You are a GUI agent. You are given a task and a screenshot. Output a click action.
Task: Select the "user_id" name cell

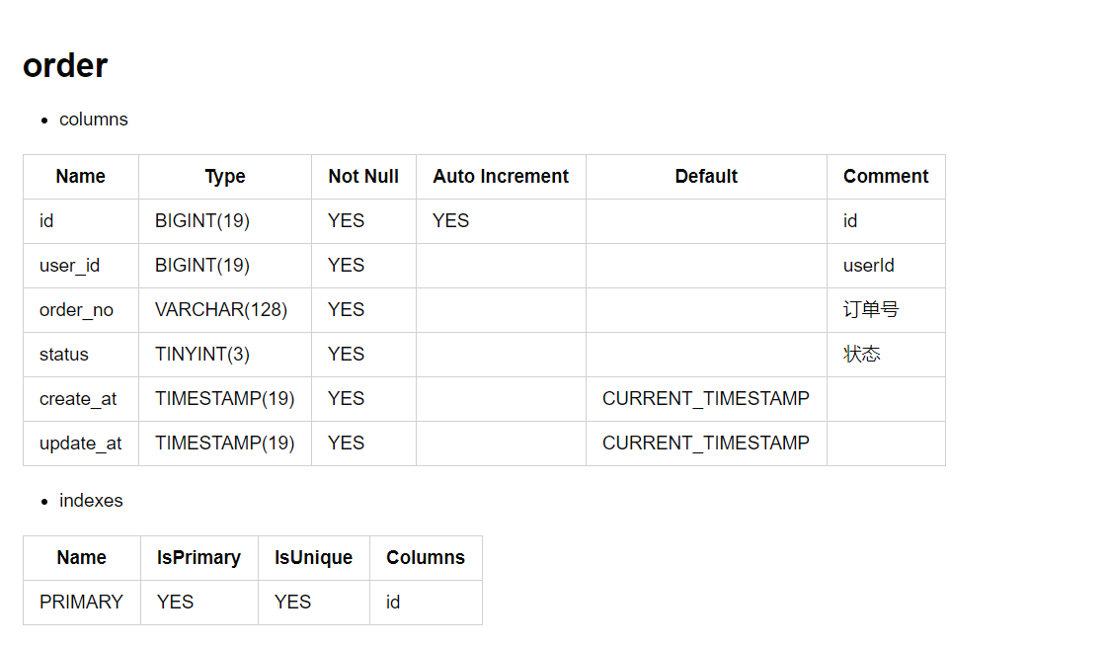point(69,266)
